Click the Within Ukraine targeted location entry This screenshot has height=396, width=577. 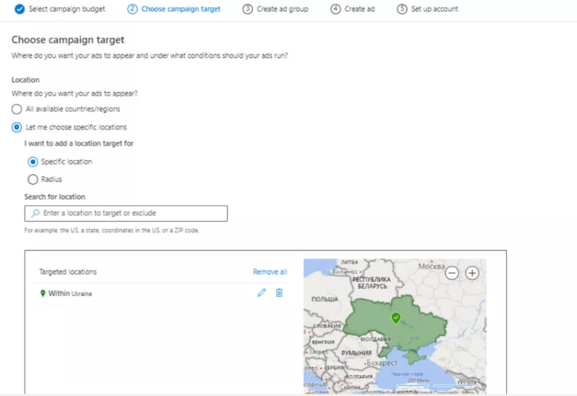(x=70, y=293)
